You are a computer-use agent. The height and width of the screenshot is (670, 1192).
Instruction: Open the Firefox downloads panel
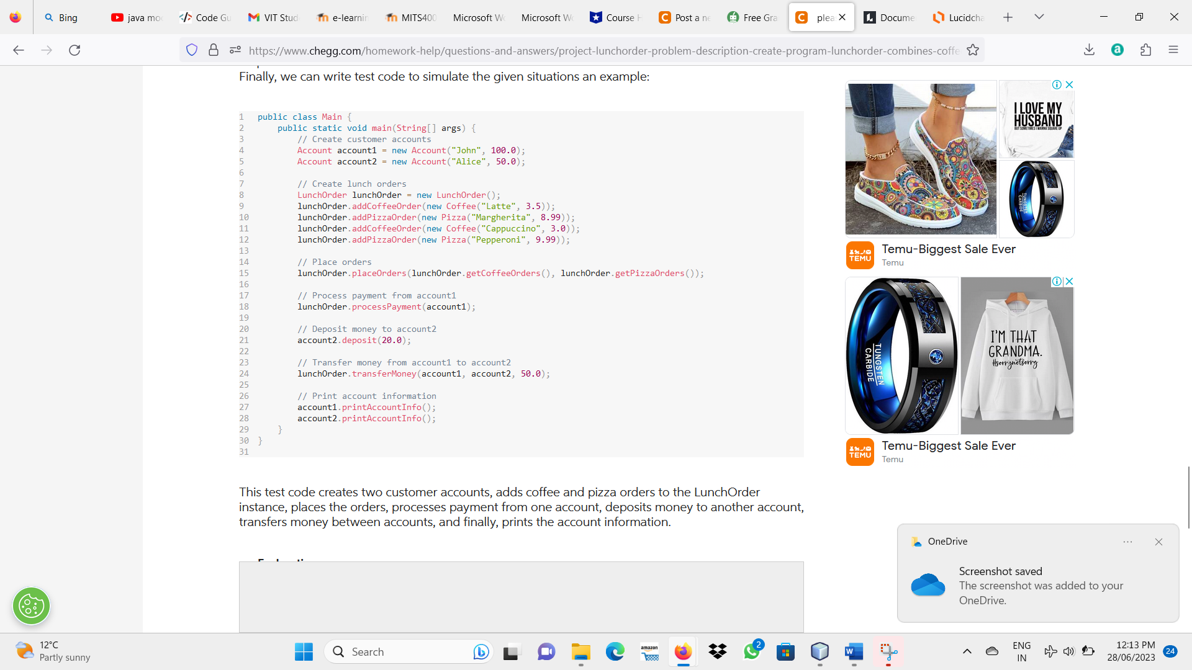pos(1089,50)
